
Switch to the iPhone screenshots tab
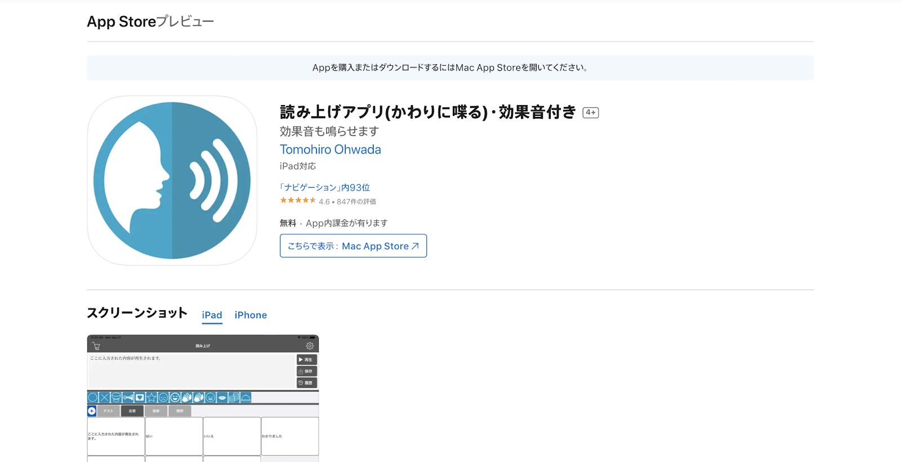click(251, 315)
